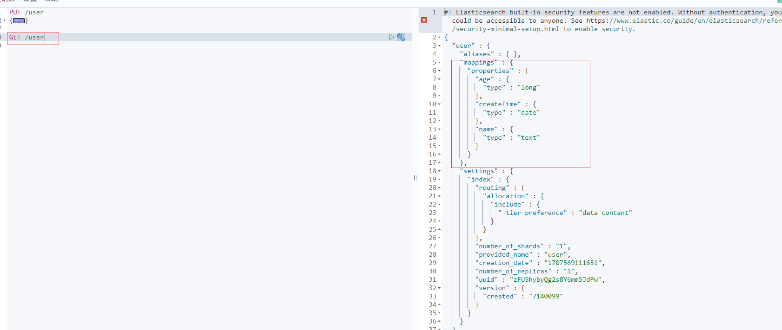Screen dimensions: 782x330
Task: Click the red error marker on line 1
Action: click(x=424, y=20)
